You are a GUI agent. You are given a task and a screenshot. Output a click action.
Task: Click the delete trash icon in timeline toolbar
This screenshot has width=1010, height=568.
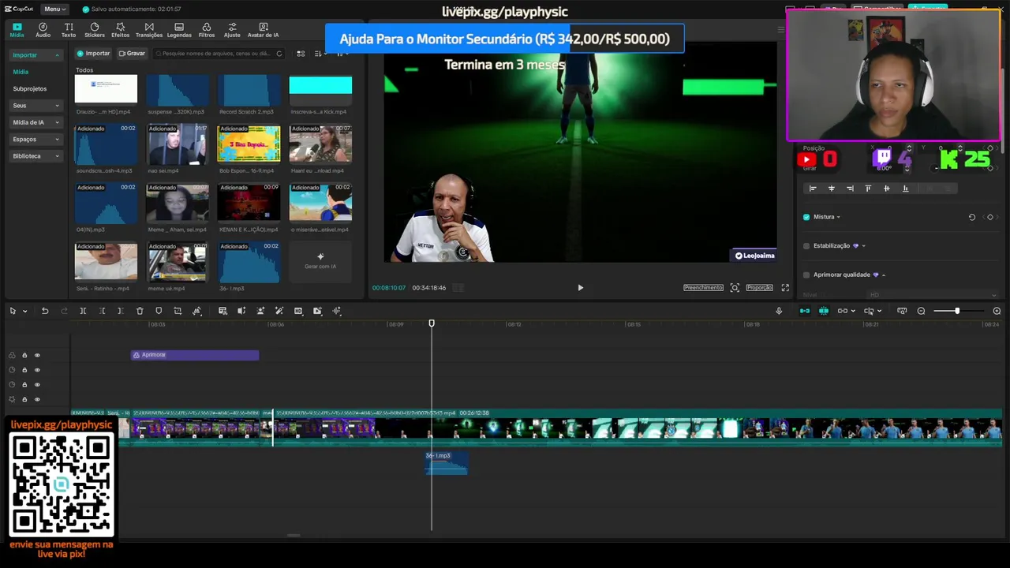140,311
